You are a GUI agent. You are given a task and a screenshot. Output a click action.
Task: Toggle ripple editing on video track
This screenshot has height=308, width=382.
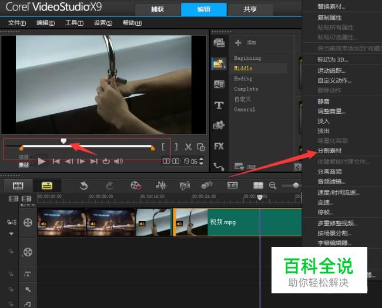click(x=11, y=222)
